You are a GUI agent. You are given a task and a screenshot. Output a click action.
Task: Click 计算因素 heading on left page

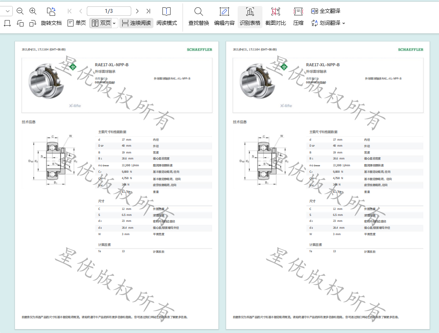coord(104,245)
